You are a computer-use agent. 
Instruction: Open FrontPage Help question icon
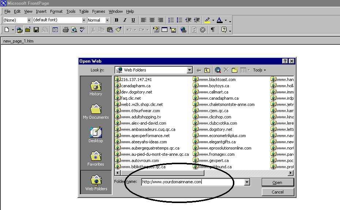tap(224, 30)
